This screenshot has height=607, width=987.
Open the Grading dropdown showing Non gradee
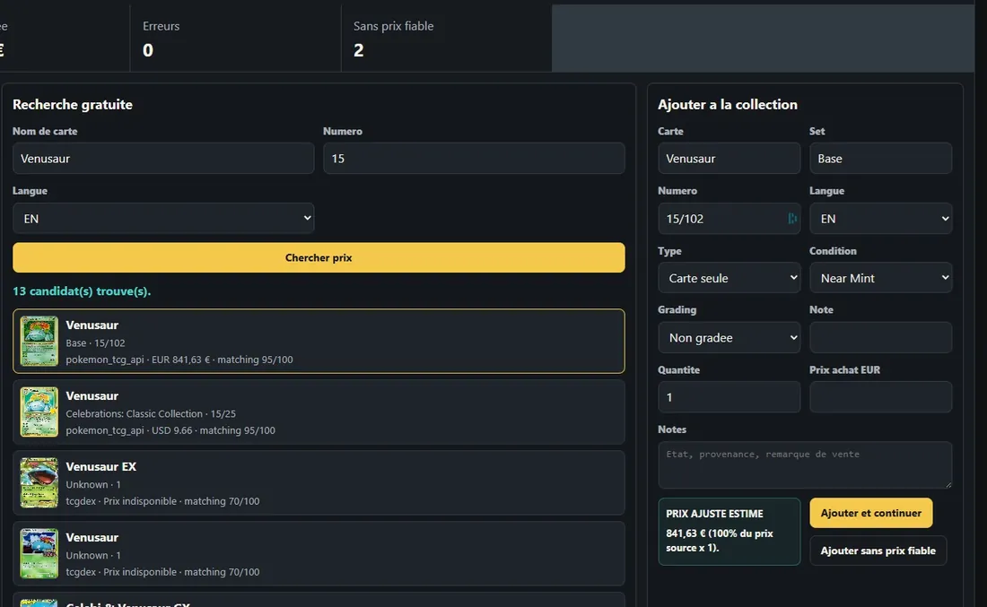(729, 338)
